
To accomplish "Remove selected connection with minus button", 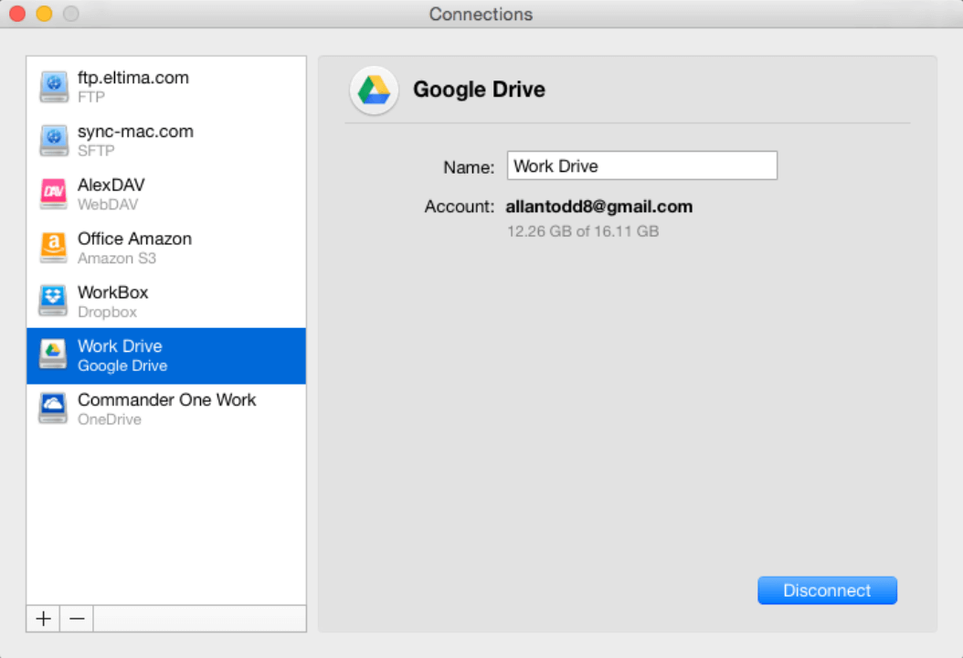I will 77,619.
